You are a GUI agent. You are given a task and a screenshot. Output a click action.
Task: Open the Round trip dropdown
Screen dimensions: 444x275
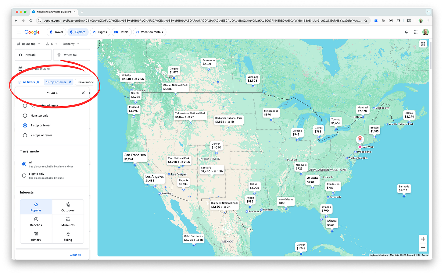click(x=28, y=44)
